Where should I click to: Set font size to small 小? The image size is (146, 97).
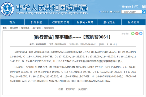(x=114, y=44)
